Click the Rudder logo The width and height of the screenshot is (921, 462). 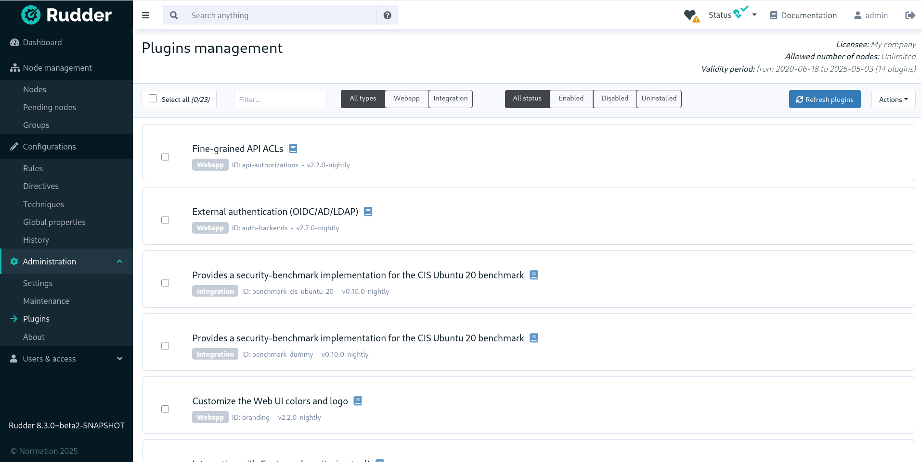(x=66, y=15)
